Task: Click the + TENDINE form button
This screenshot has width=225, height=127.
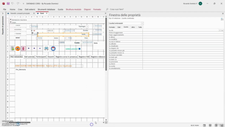Action: tap(18, 34)
